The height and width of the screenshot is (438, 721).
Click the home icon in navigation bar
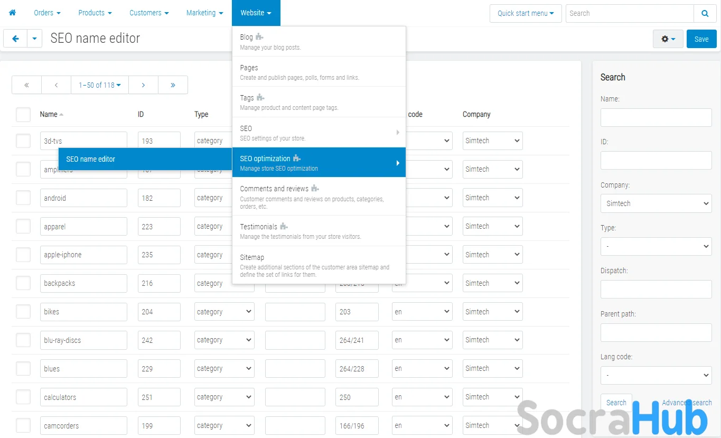(13, 13)
